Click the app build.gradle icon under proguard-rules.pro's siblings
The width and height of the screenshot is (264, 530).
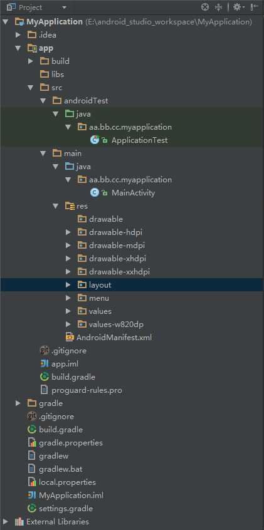45,377
